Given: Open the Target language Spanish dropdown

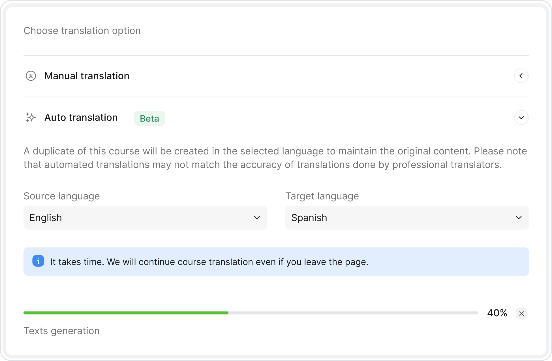Looking at the screenshot, I should 406,218.
